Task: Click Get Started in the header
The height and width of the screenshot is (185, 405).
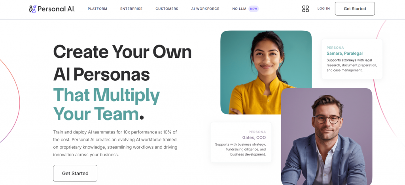Action: coord(355,9)
